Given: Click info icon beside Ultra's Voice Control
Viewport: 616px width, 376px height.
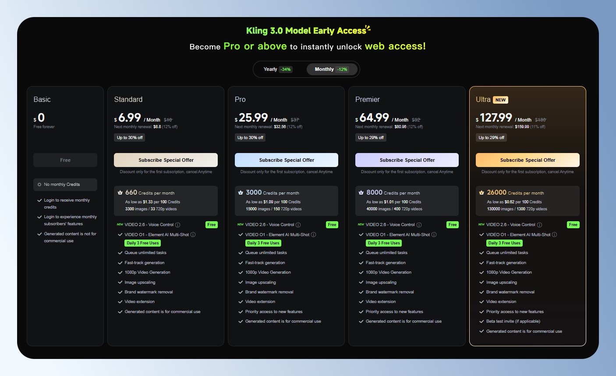Looking at the screenshot, I should click(x=539, y=225).
